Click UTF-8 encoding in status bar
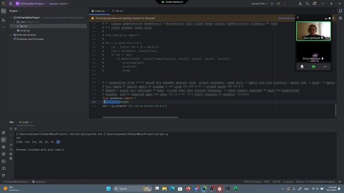This screenshot has height=193, width=344. pyautogui.click(x=276, y=182)
